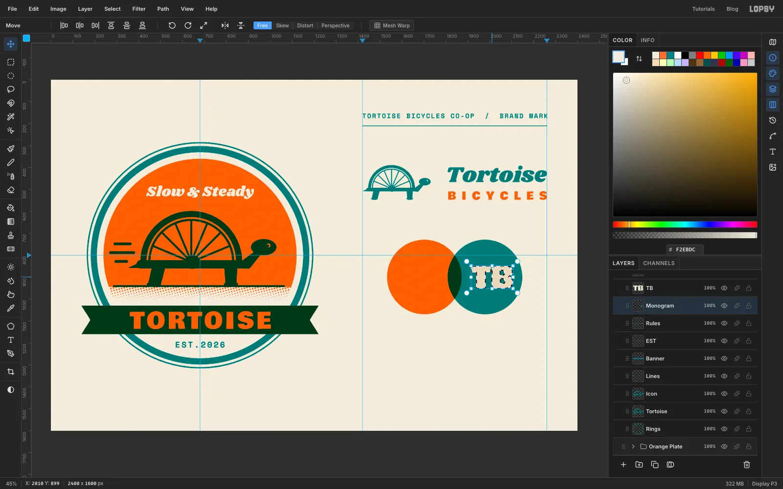Image resolution: width=783 pixels, height=489 pixels.
Task: Select the Crop tool
Action: (11, 372)
